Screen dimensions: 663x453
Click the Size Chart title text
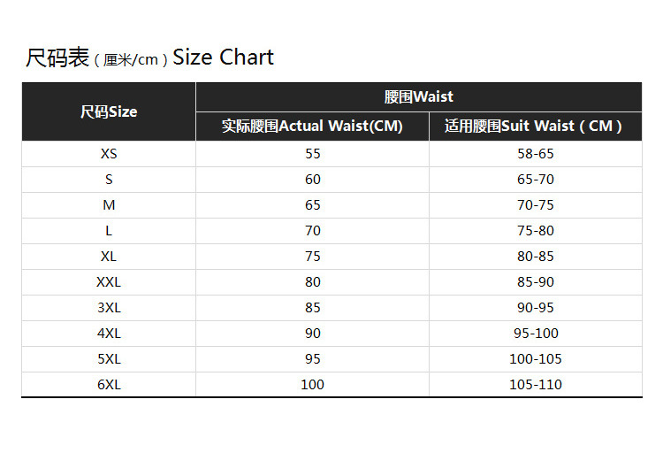(x=149, y=58)
